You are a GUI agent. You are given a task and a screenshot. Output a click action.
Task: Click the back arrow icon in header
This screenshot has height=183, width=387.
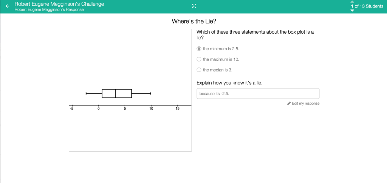pyautogui.click(x=7, y=6)
